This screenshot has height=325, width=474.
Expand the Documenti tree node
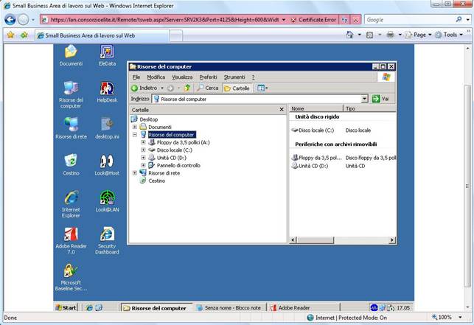tap(135, 127)
